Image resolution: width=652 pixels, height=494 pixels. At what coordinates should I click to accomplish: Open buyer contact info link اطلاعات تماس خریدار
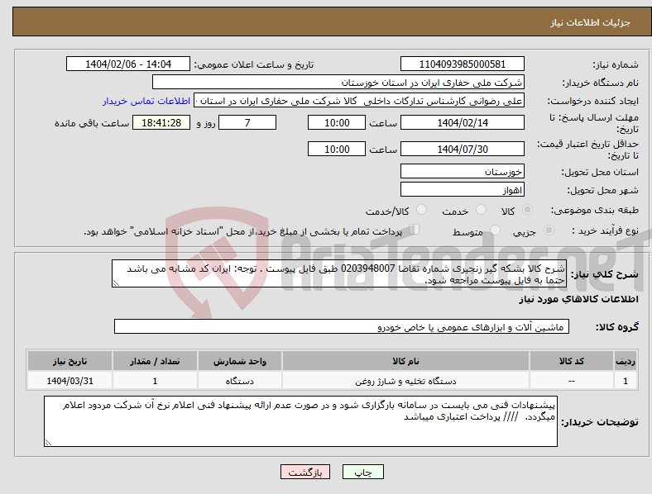click(x=146, y=101)
